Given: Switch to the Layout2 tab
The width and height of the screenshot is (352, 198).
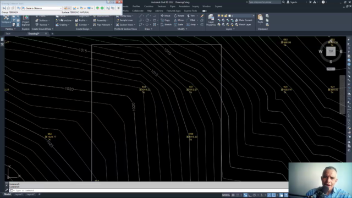Looking at the screenshot, I should coord(31,194).
